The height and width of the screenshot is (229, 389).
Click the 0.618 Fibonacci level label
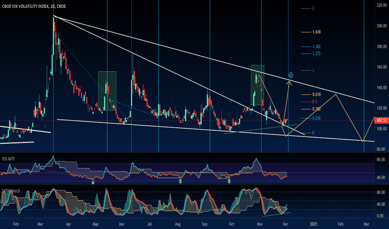[316, 95]
